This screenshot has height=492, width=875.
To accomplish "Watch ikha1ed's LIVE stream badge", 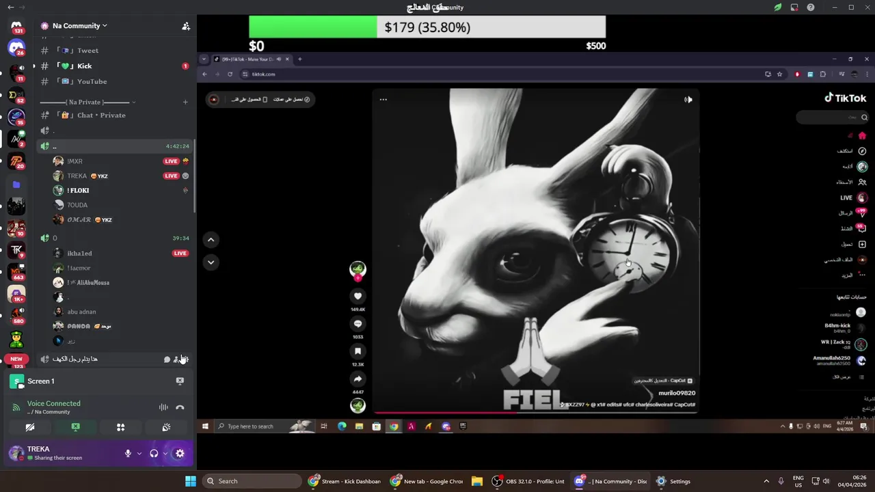I will 180,254.
